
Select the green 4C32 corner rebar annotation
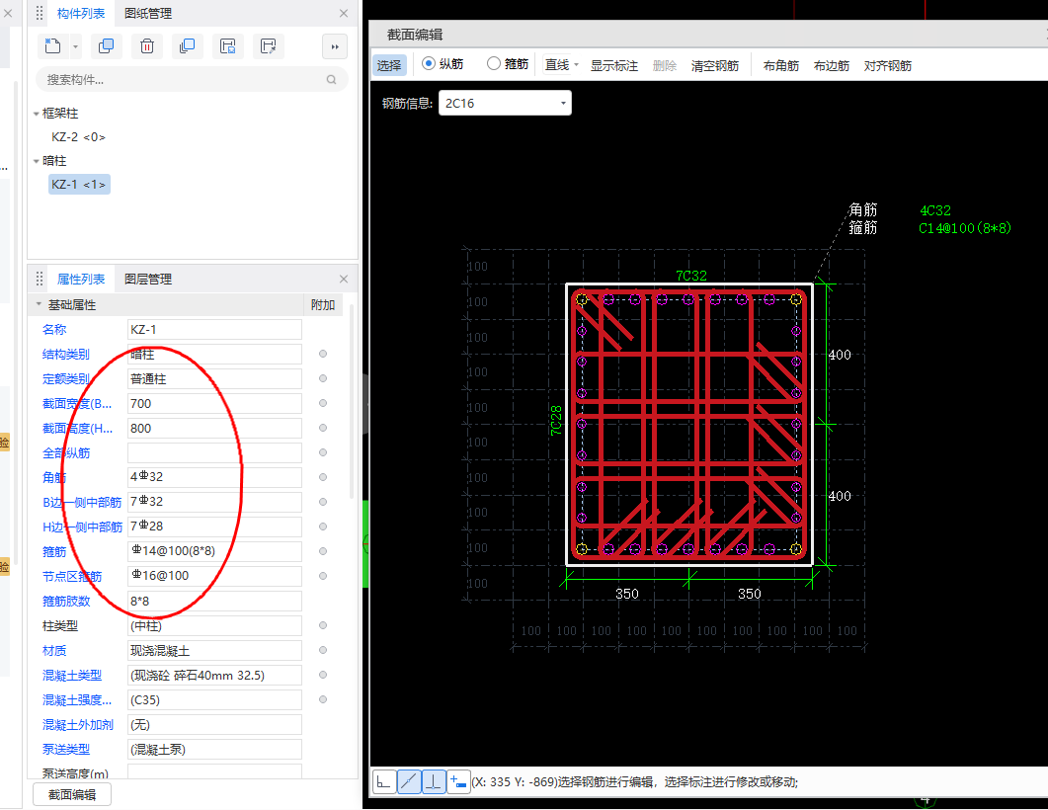click(935, 210)
